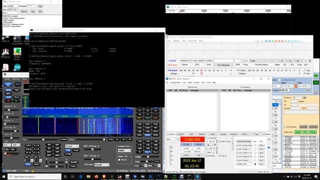
Task: Open the Configurations menu in WSJT-X
Action: pos(175,82)
